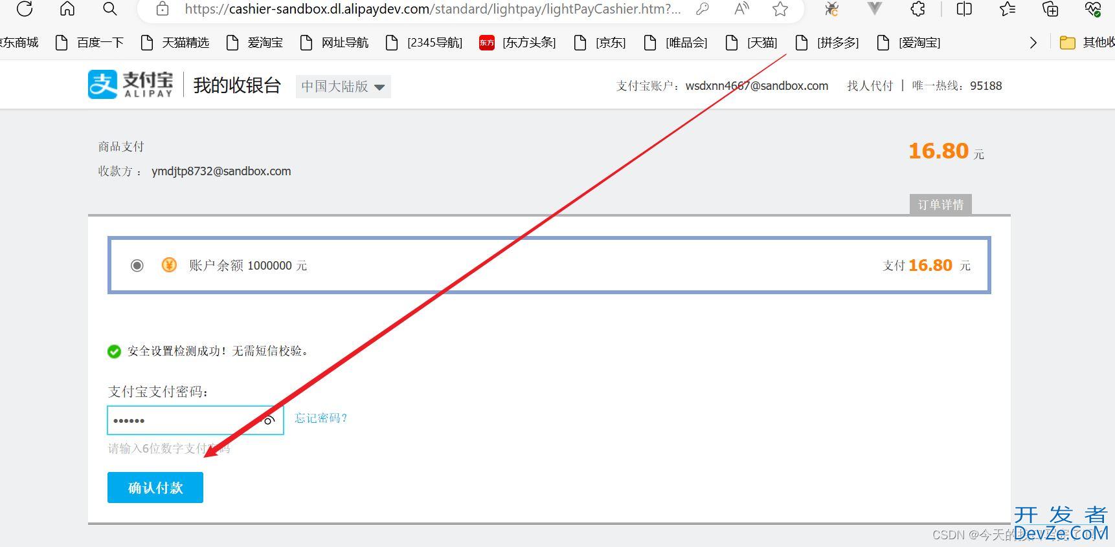Open the 网址导航 bookmark

334,43
